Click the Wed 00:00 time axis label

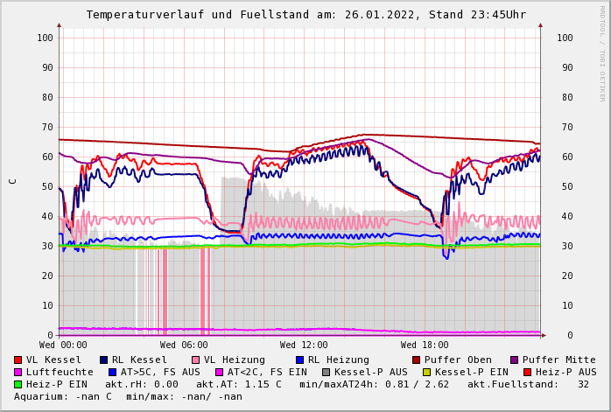click(x=63, y=346)
